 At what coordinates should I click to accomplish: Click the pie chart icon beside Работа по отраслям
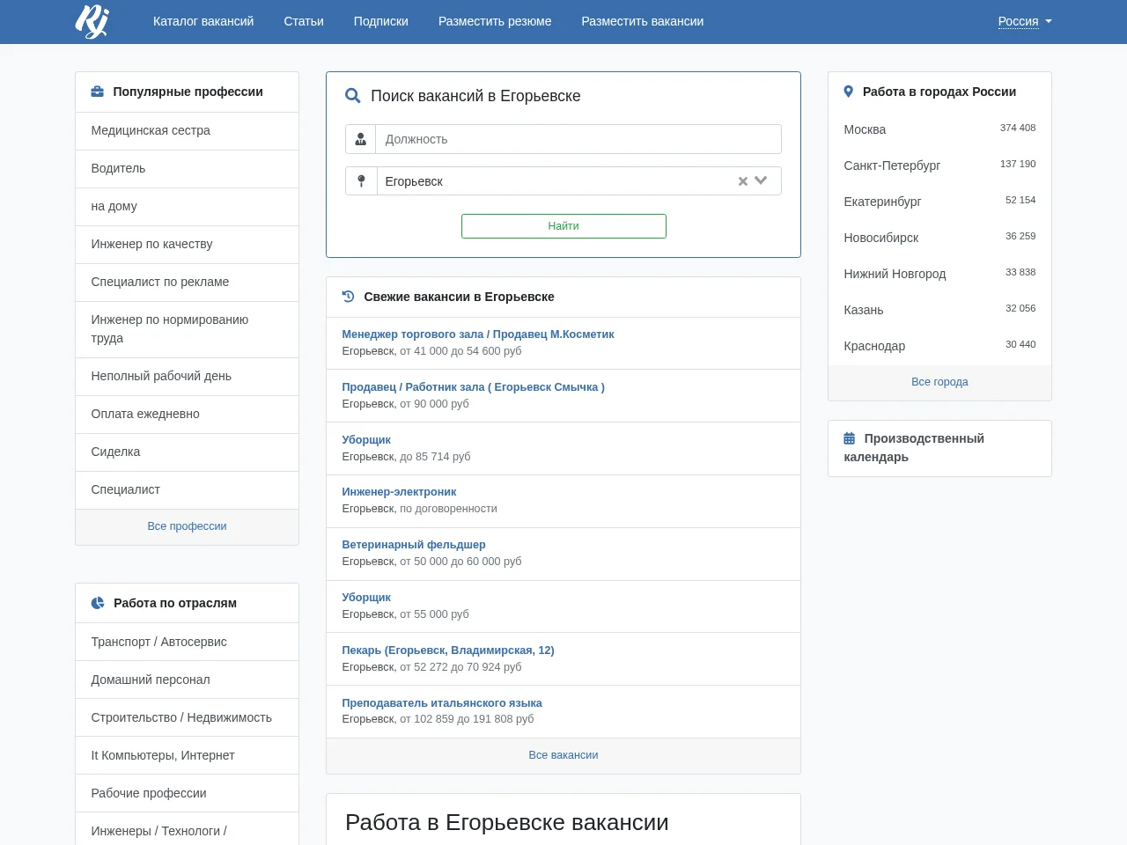(x=98, y=603)
